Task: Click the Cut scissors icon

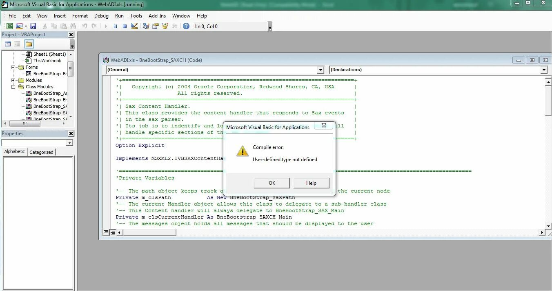Action: [45, 26]
